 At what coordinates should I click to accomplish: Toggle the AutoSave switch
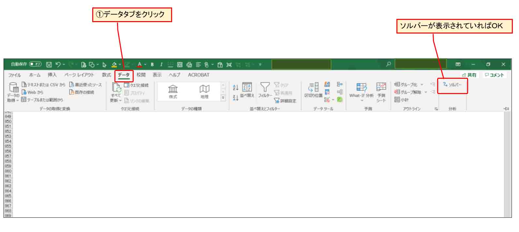tap(35, 64)
